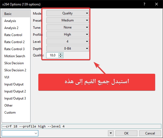Open Input/Output 2 options
163x138 pixels.
pyautogui.click(x=16, y=91)
